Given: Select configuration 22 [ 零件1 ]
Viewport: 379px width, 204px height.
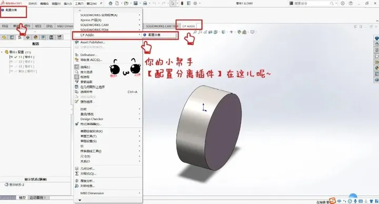Looking at the screenshot, I should (x=26, y=62).
